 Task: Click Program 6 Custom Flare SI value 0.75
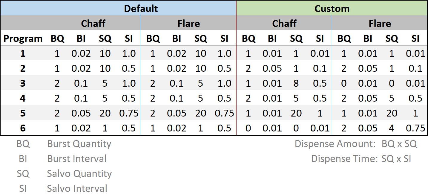[415, 128]
